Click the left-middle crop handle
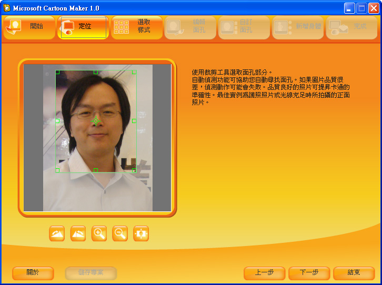382x285 pixels. (x=57, y=121)
